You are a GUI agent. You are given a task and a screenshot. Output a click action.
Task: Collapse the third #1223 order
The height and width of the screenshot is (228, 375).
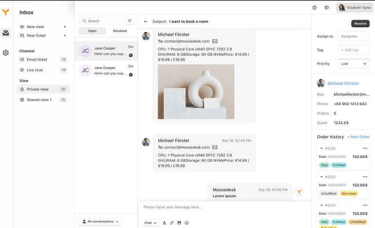tap(321, 205)
